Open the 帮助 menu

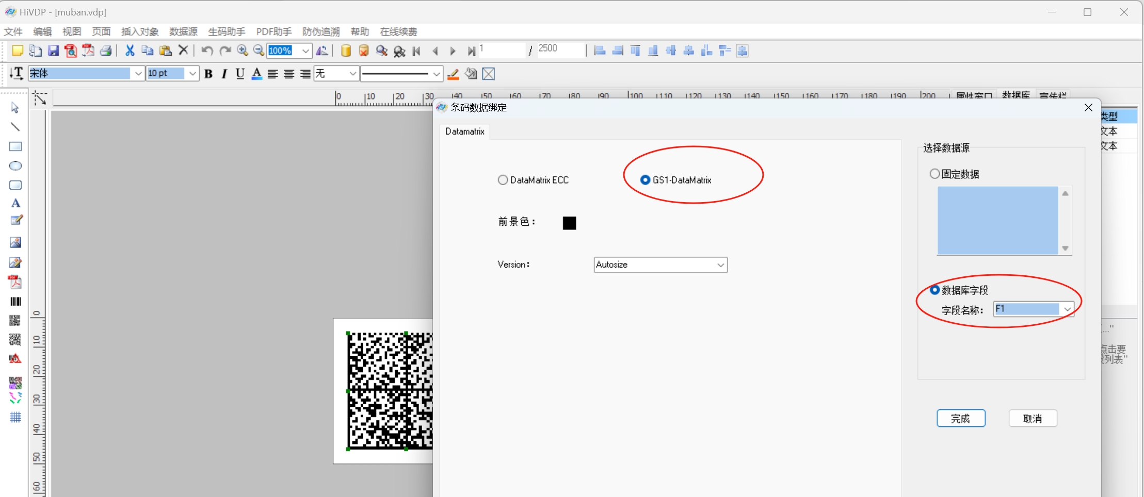coord(360,31)
